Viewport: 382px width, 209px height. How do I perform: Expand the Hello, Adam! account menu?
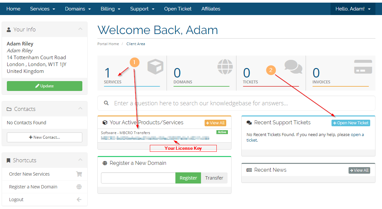[x=353, y=9]
